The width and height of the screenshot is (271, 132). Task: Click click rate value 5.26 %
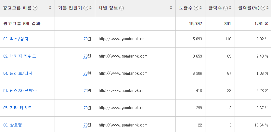(262, 91)
